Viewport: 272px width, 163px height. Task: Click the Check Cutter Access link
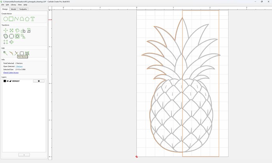point(11,72)
